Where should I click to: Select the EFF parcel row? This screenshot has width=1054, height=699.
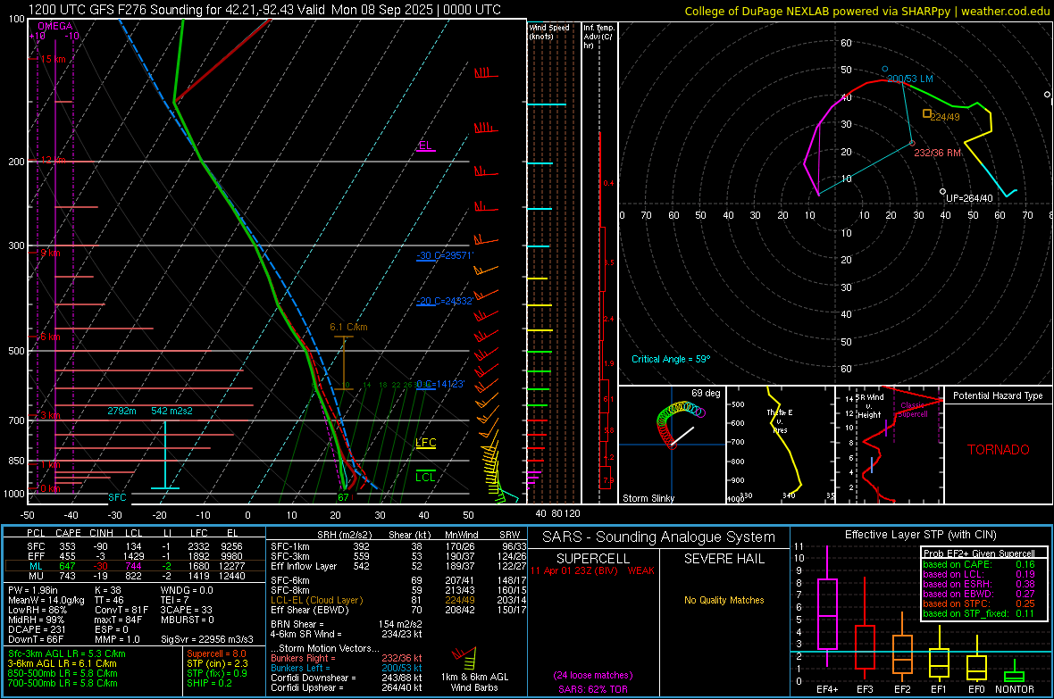(135, 556)
